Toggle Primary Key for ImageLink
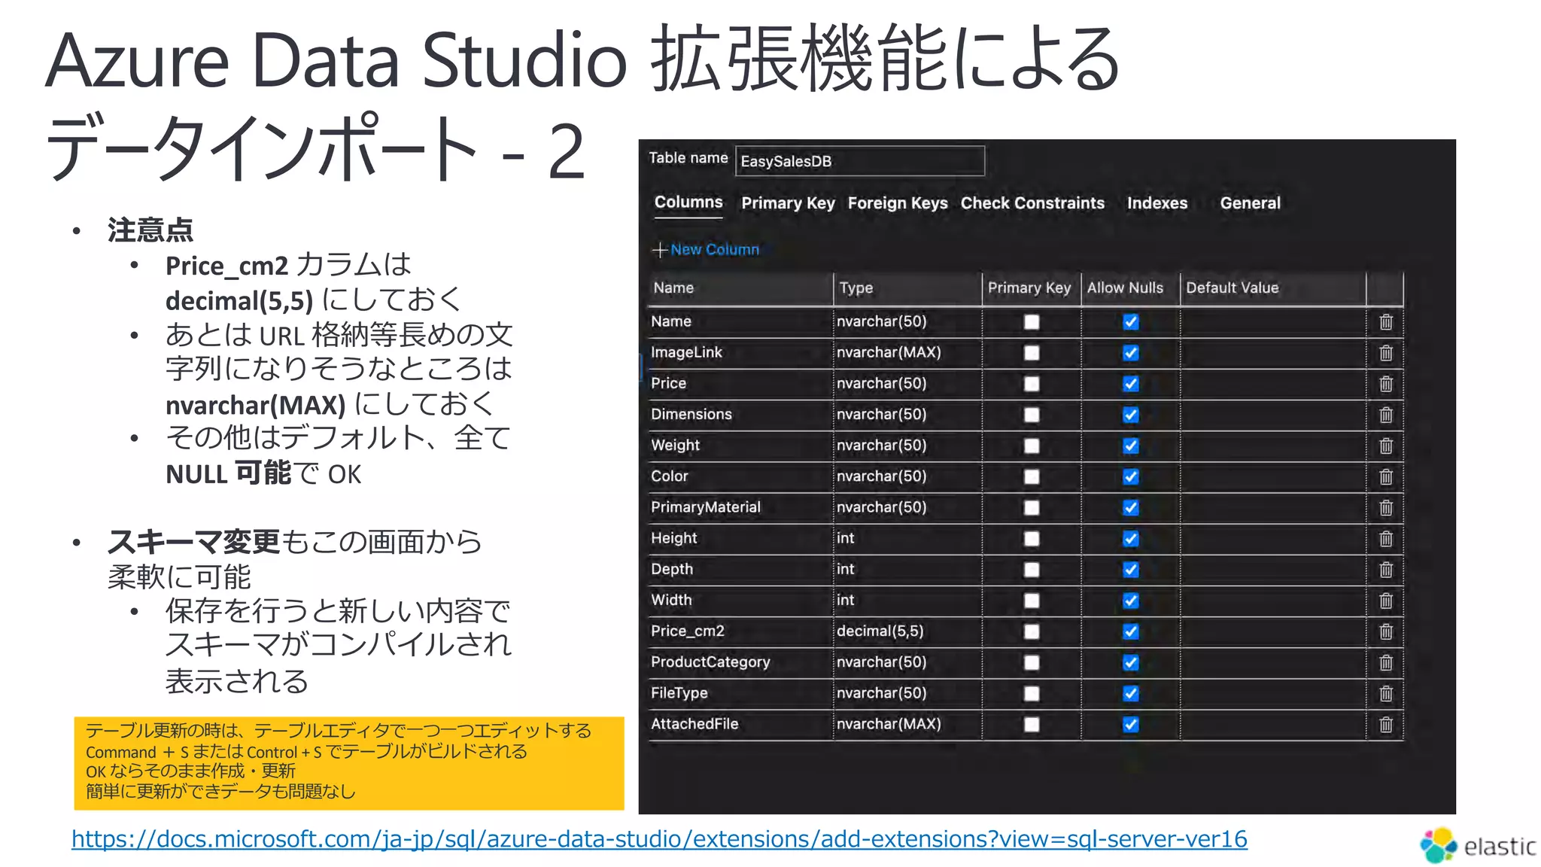Screen dimensions: 1541x867 click(x=1032, y=353)
